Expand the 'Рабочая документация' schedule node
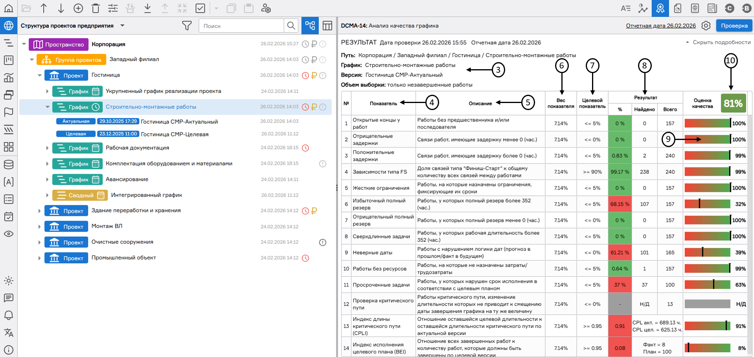 tap(47, 148)
